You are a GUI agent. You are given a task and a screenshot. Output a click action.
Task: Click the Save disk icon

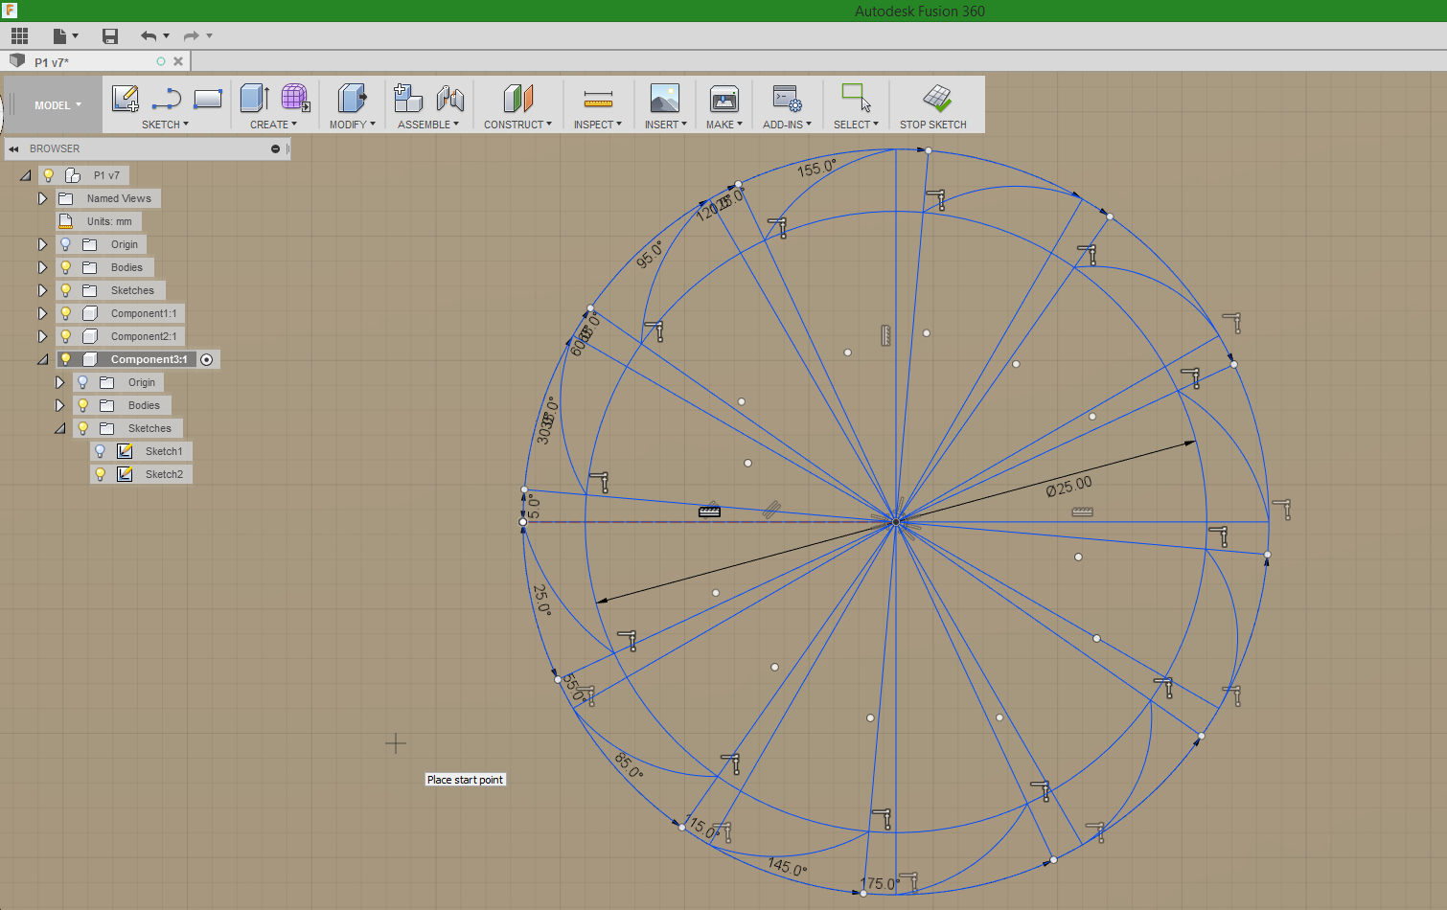pyautogui.click(x=110, y=36)
